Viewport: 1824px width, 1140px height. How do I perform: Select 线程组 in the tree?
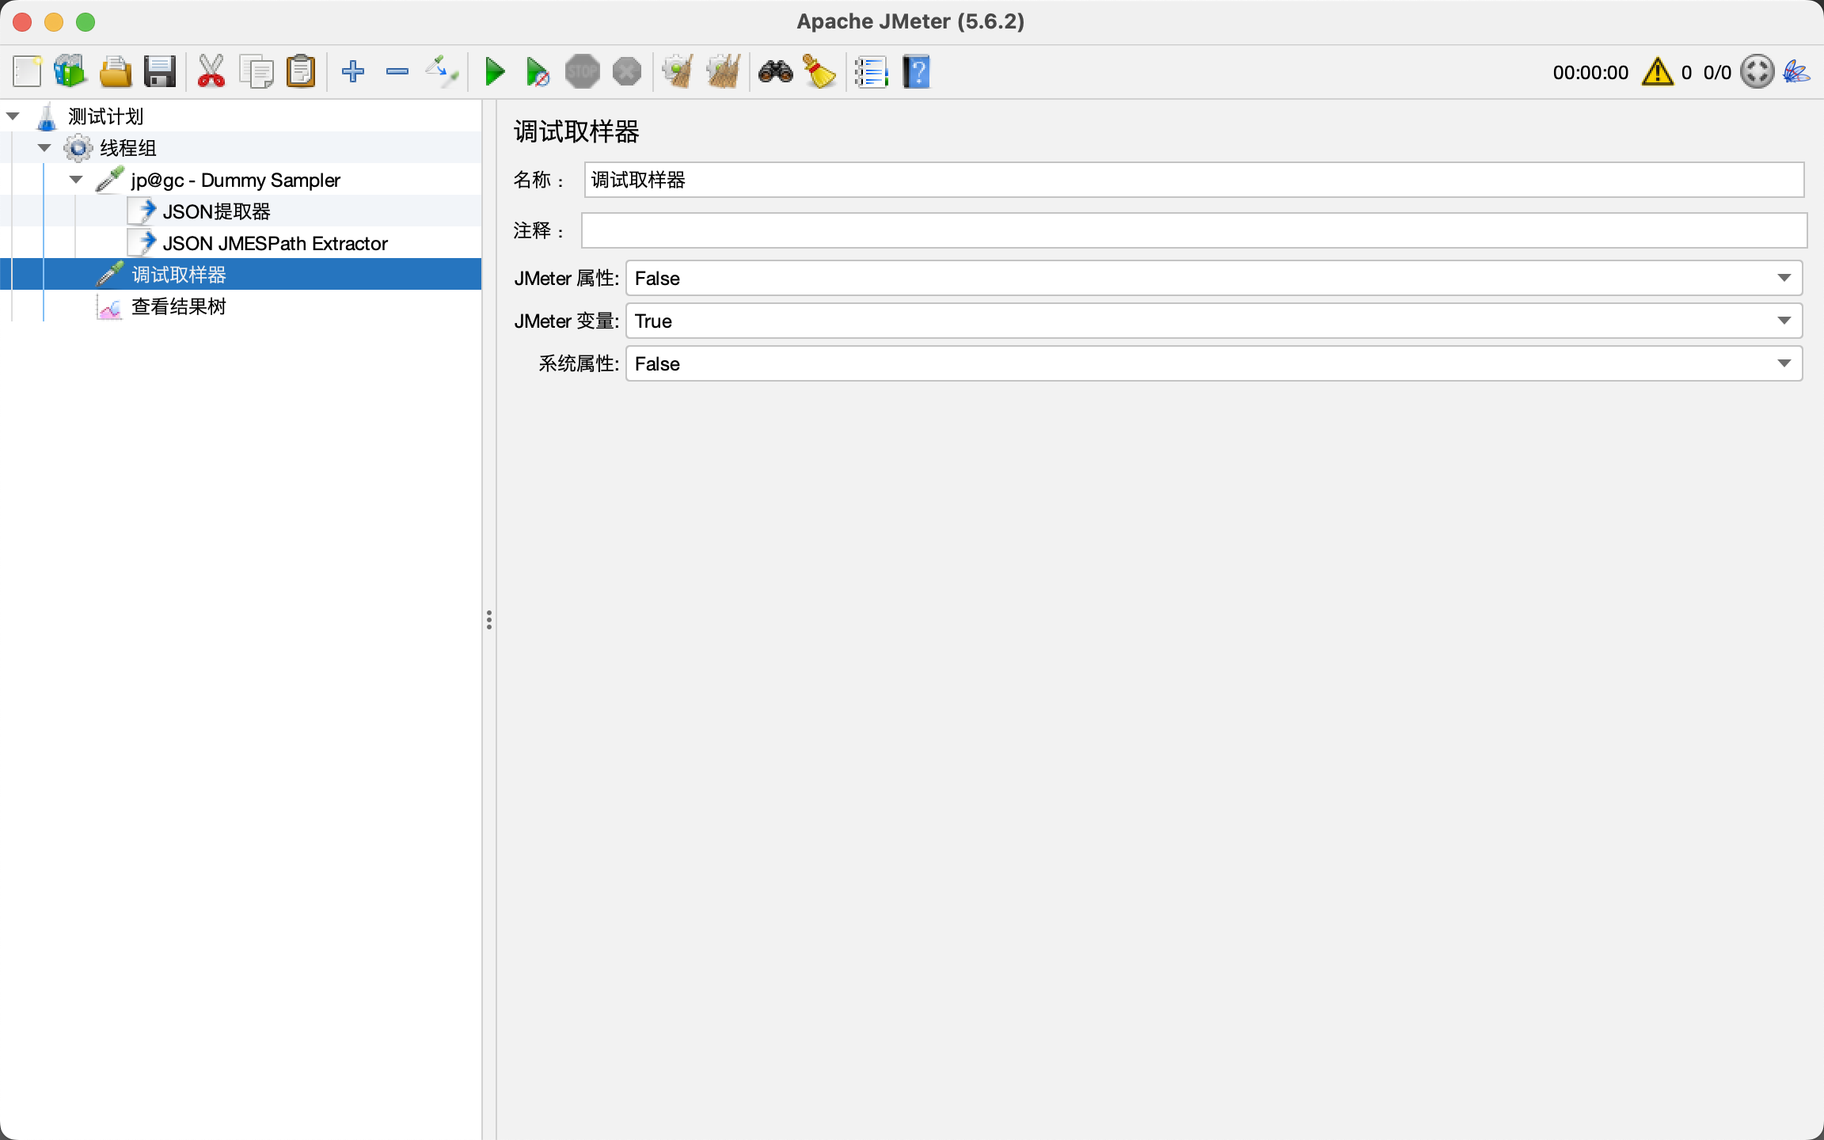pos(127,148)
